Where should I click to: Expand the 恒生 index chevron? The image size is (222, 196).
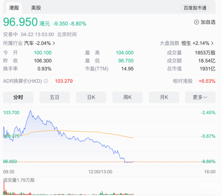tap(212, 43)
